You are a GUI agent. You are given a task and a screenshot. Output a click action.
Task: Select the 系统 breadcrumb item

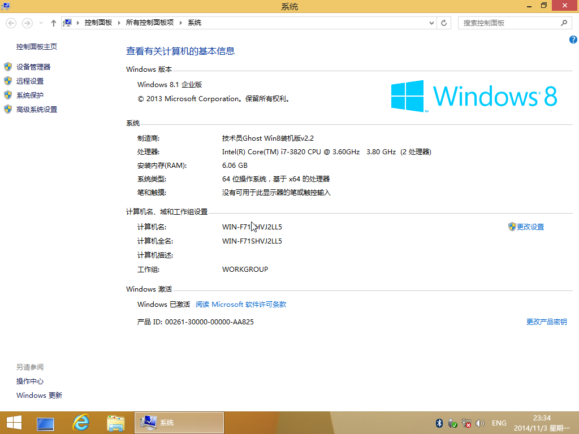pos(195,23)
